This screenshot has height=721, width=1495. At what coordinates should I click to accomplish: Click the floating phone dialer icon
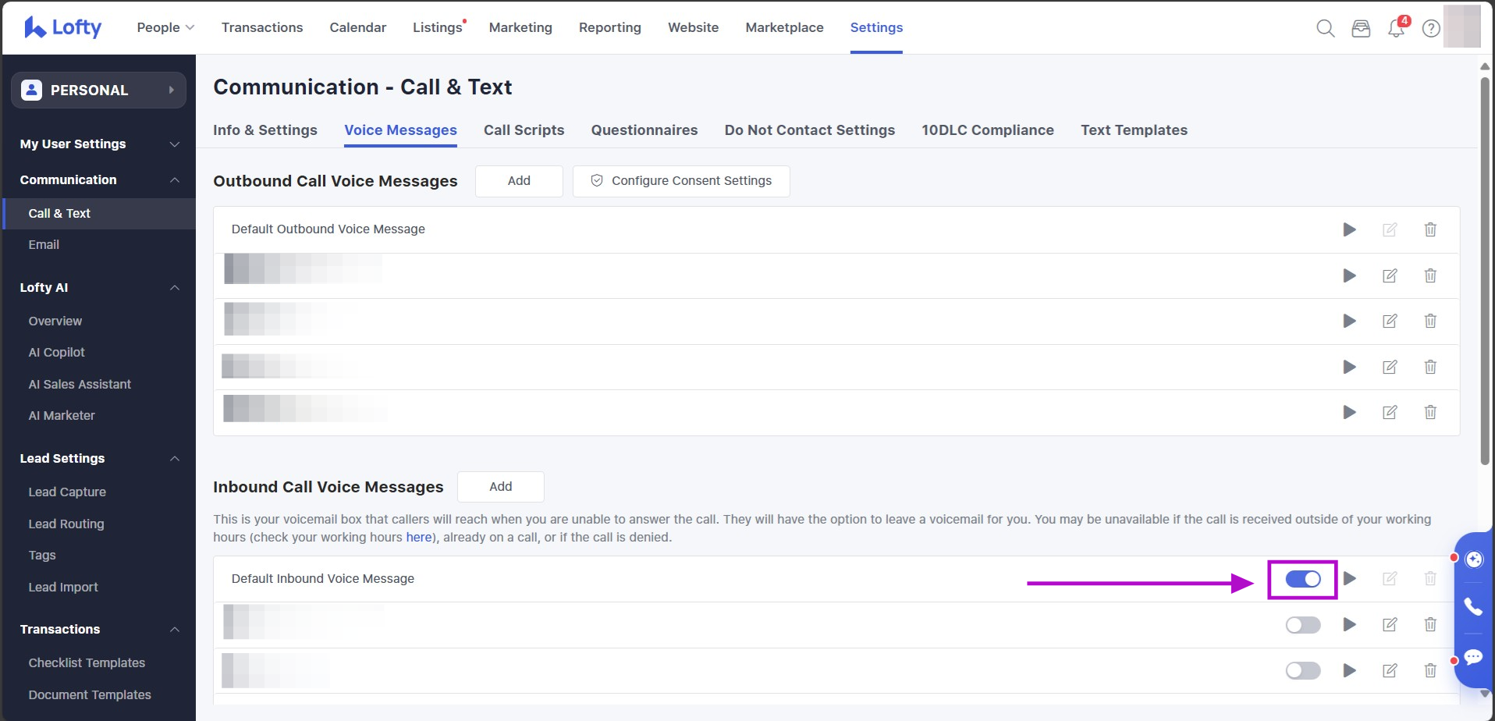[x=1473, y=606]
